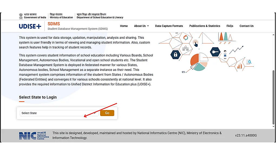
Task: Click the key hexagon icon
Action: [215, 52]
